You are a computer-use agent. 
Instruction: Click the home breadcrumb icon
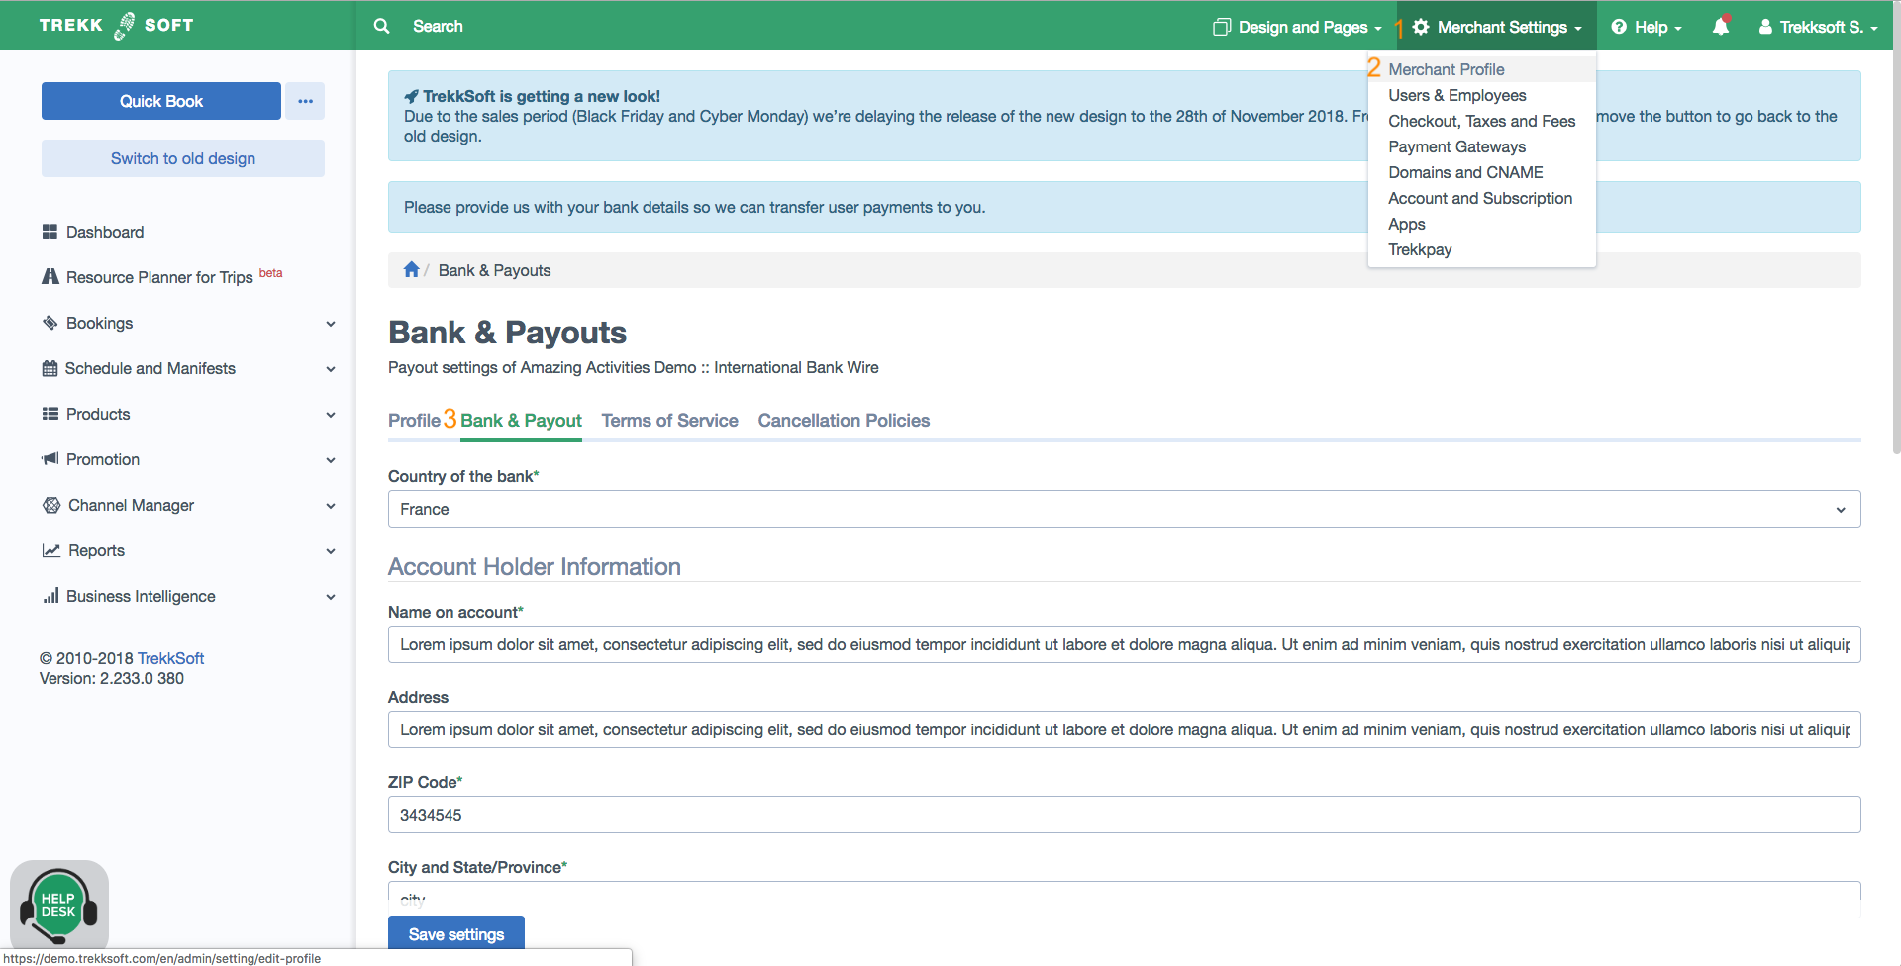click(x=412, y=269)
